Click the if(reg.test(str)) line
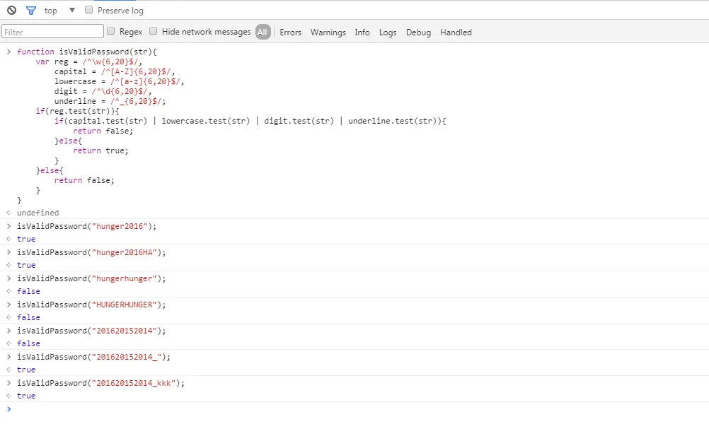The width and height of the screenshot is (709, 431). pyautogui.click(x=77, y=111)
